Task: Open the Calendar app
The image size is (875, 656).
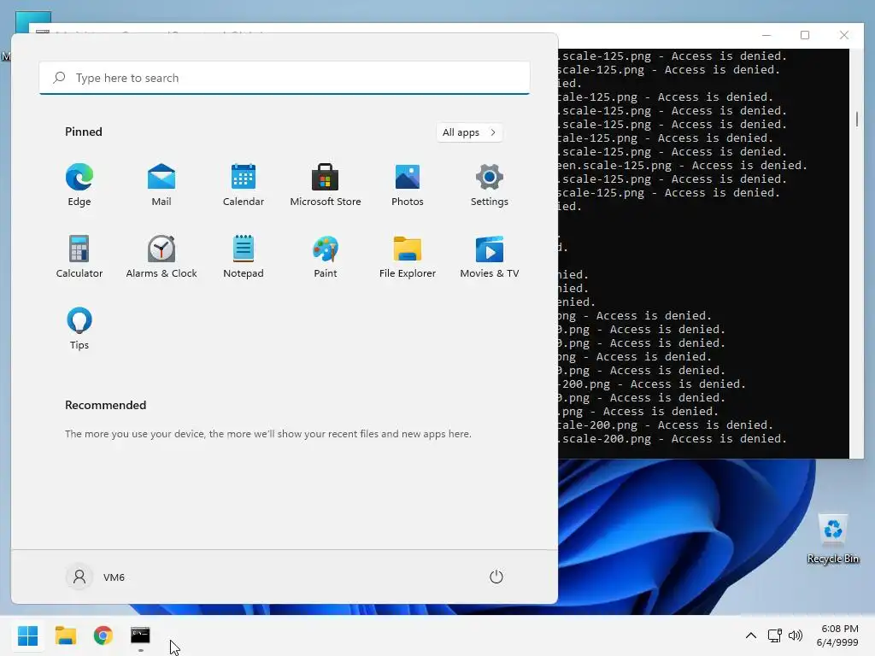Action: click(x=244, y=185)
